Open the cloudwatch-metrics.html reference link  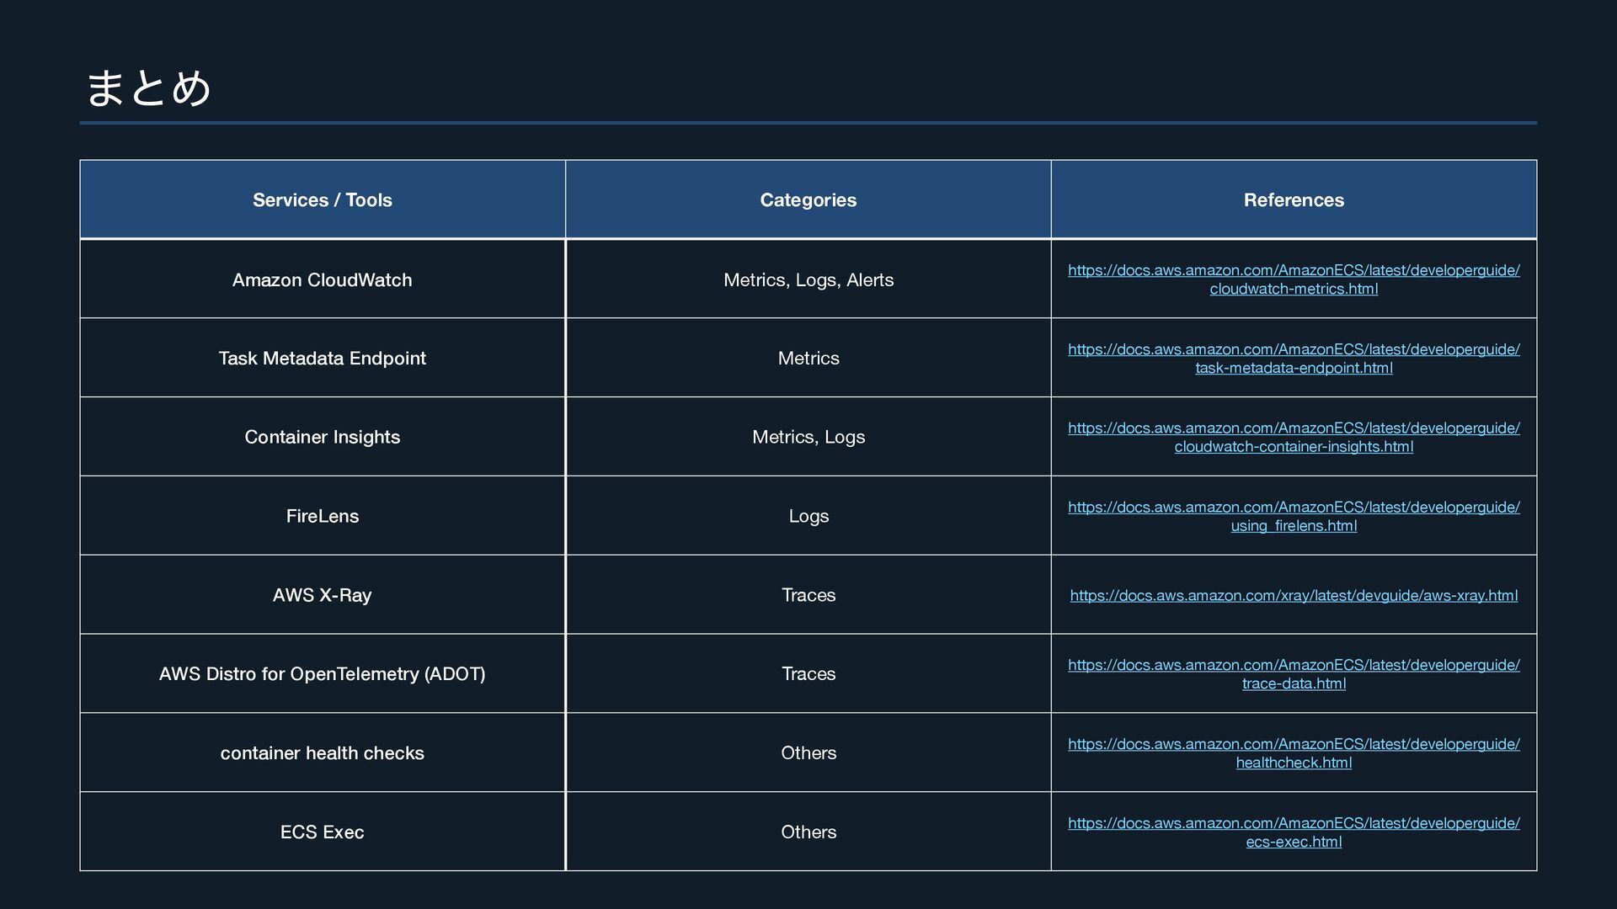coord(1294,279)
